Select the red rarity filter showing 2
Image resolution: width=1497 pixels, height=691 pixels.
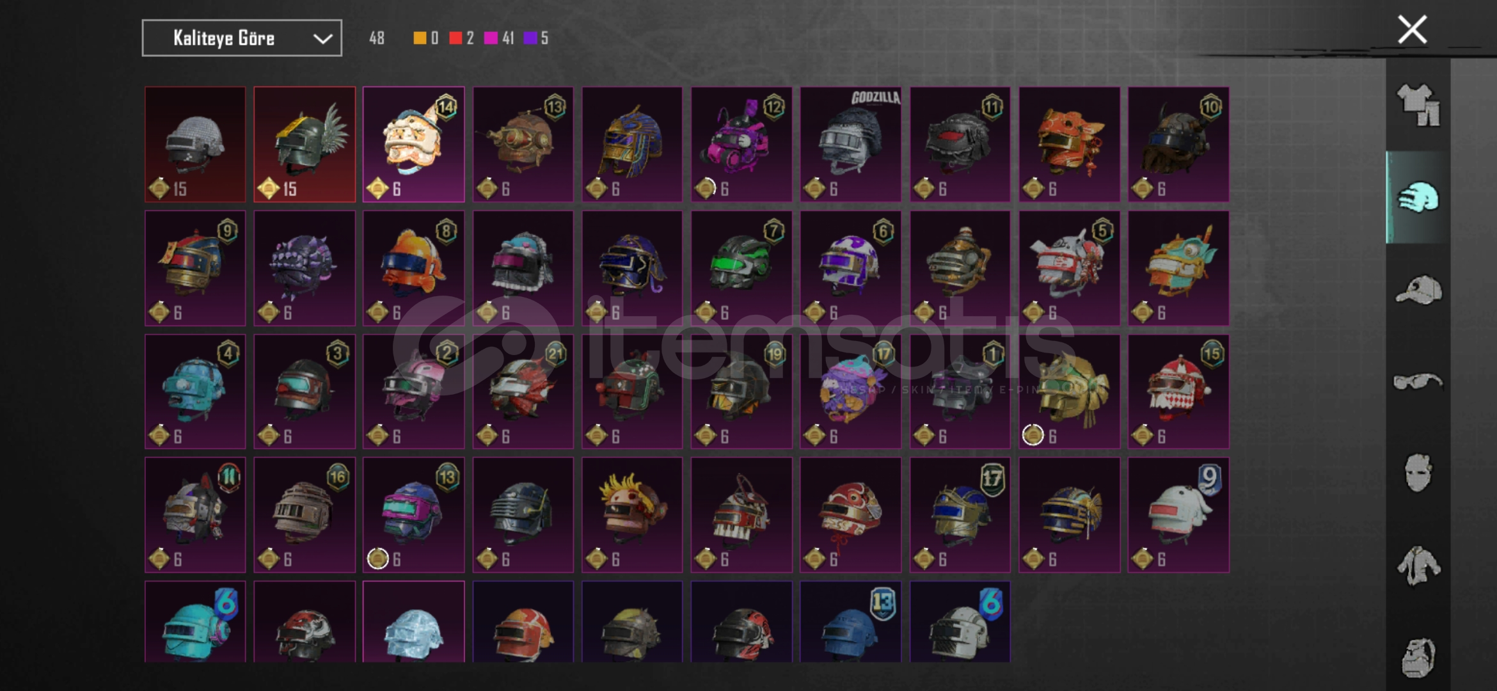tap(461, 38)
